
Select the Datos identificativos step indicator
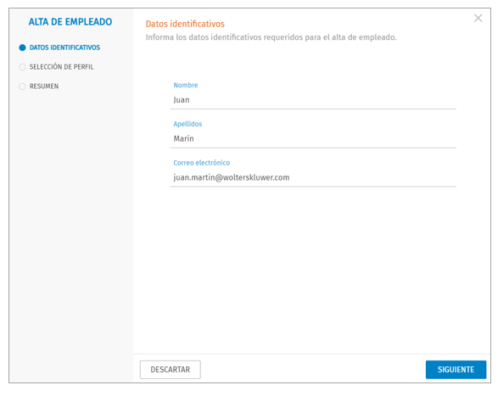tap(22, 47)
